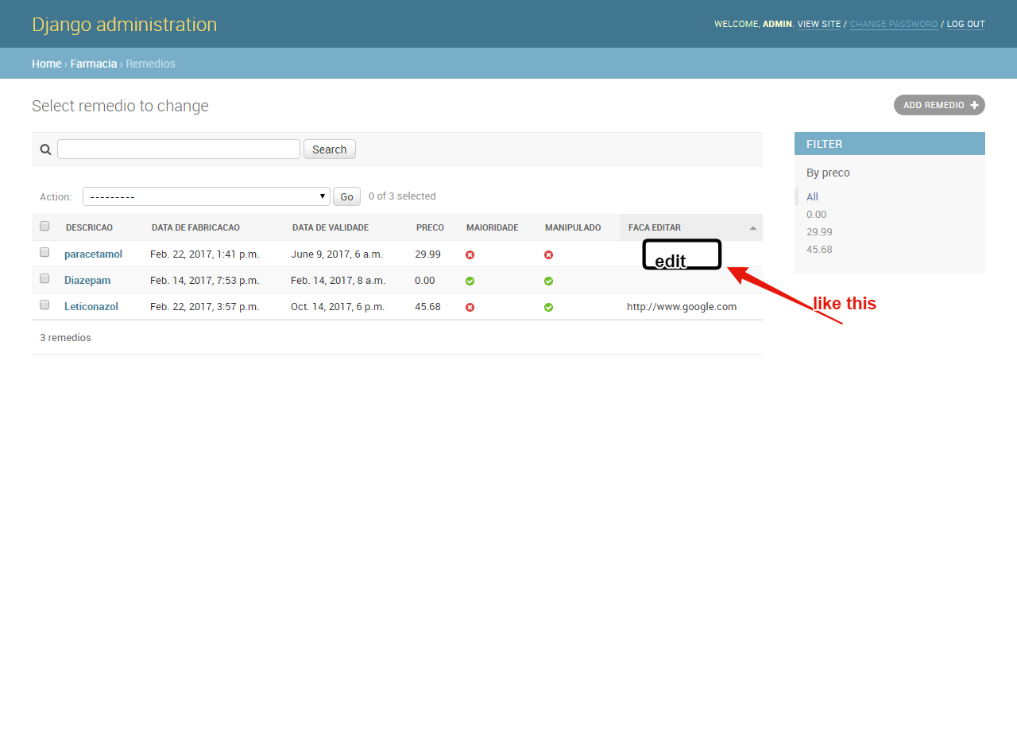
Task: Click the plus icon on Add Remedio
Action: pyautogui.click(x=974, y=105)
